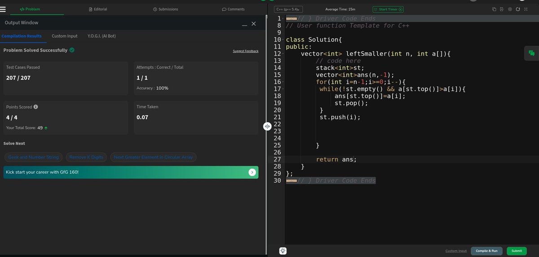Click the Suggest Feedback link
The height and width of the screenshot is (257, 539).
pos(246,51)
